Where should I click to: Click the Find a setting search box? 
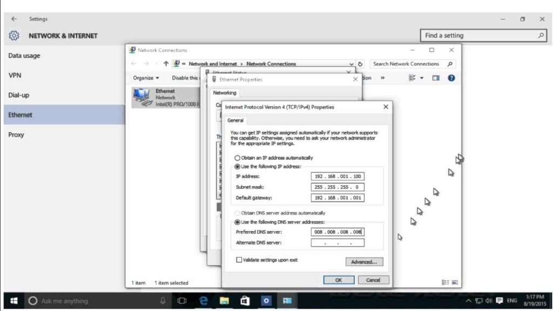point(483,35)
